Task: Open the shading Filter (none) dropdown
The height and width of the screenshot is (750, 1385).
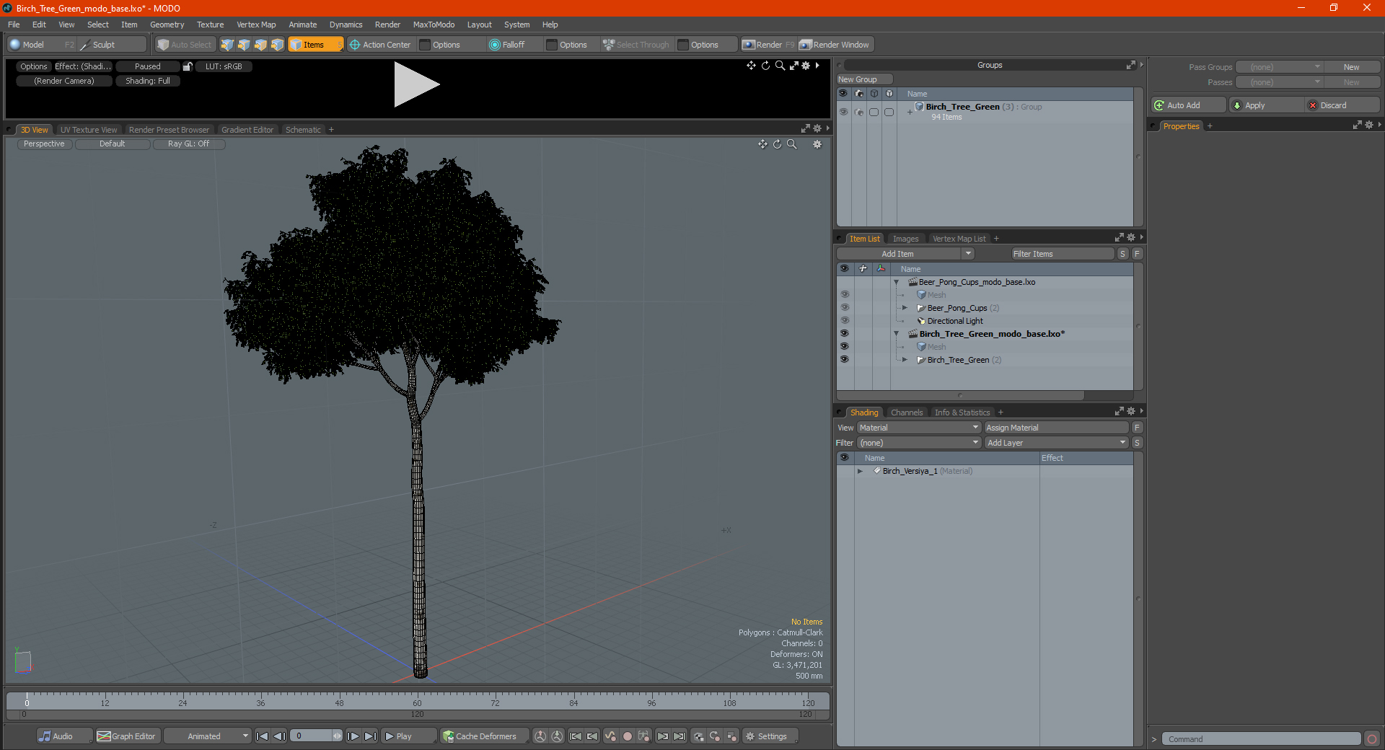Action: [x=919, y=443]
